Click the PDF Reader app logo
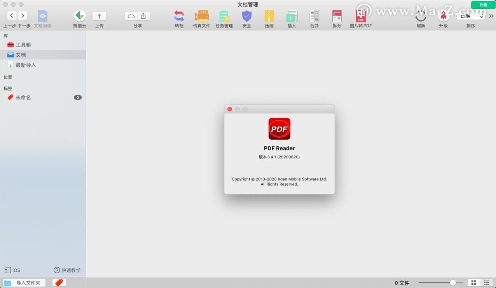Screen dimensions: 496x288 [x=279, y=129]
